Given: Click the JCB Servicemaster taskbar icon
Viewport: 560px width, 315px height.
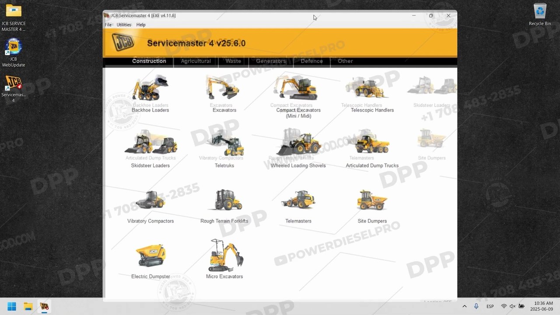Looking at the screenshot, I should [x=44, y=306].
